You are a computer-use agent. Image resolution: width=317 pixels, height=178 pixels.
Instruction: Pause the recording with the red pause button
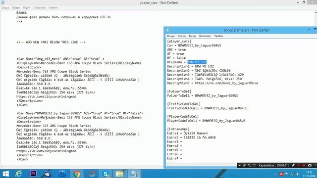(x=298, y=165)
